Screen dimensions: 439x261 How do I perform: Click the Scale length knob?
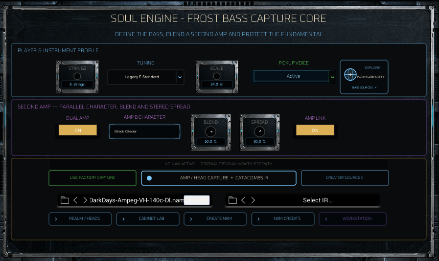click(217, 76)
